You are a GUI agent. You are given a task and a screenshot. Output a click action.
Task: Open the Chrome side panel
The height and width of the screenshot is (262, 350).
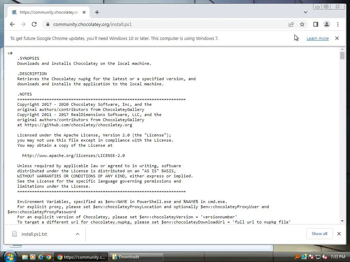(x=315, y=24)
